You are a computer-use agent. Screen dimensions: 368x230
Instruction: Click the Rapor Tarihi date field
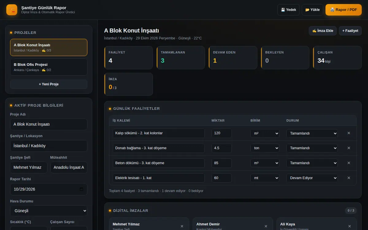(x=49, y=189)
